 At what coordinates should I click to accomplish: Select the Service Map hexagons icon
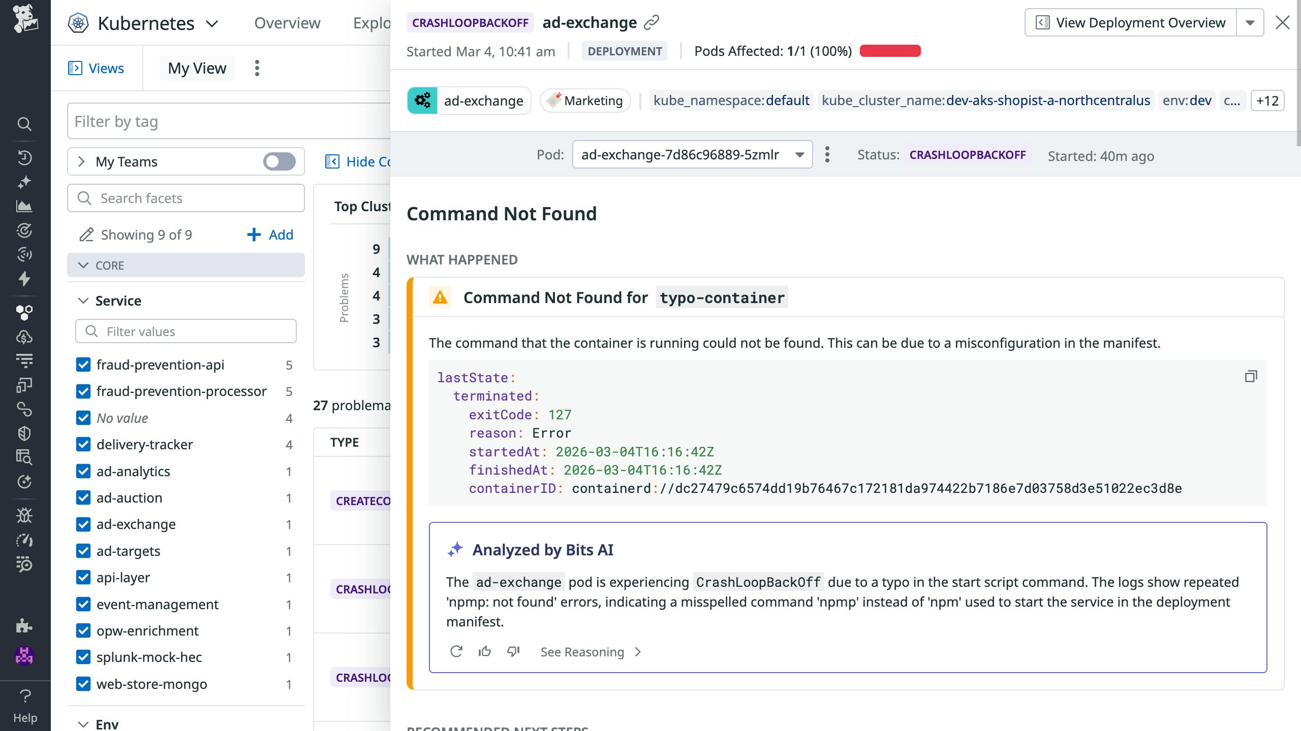click(25, 312)
